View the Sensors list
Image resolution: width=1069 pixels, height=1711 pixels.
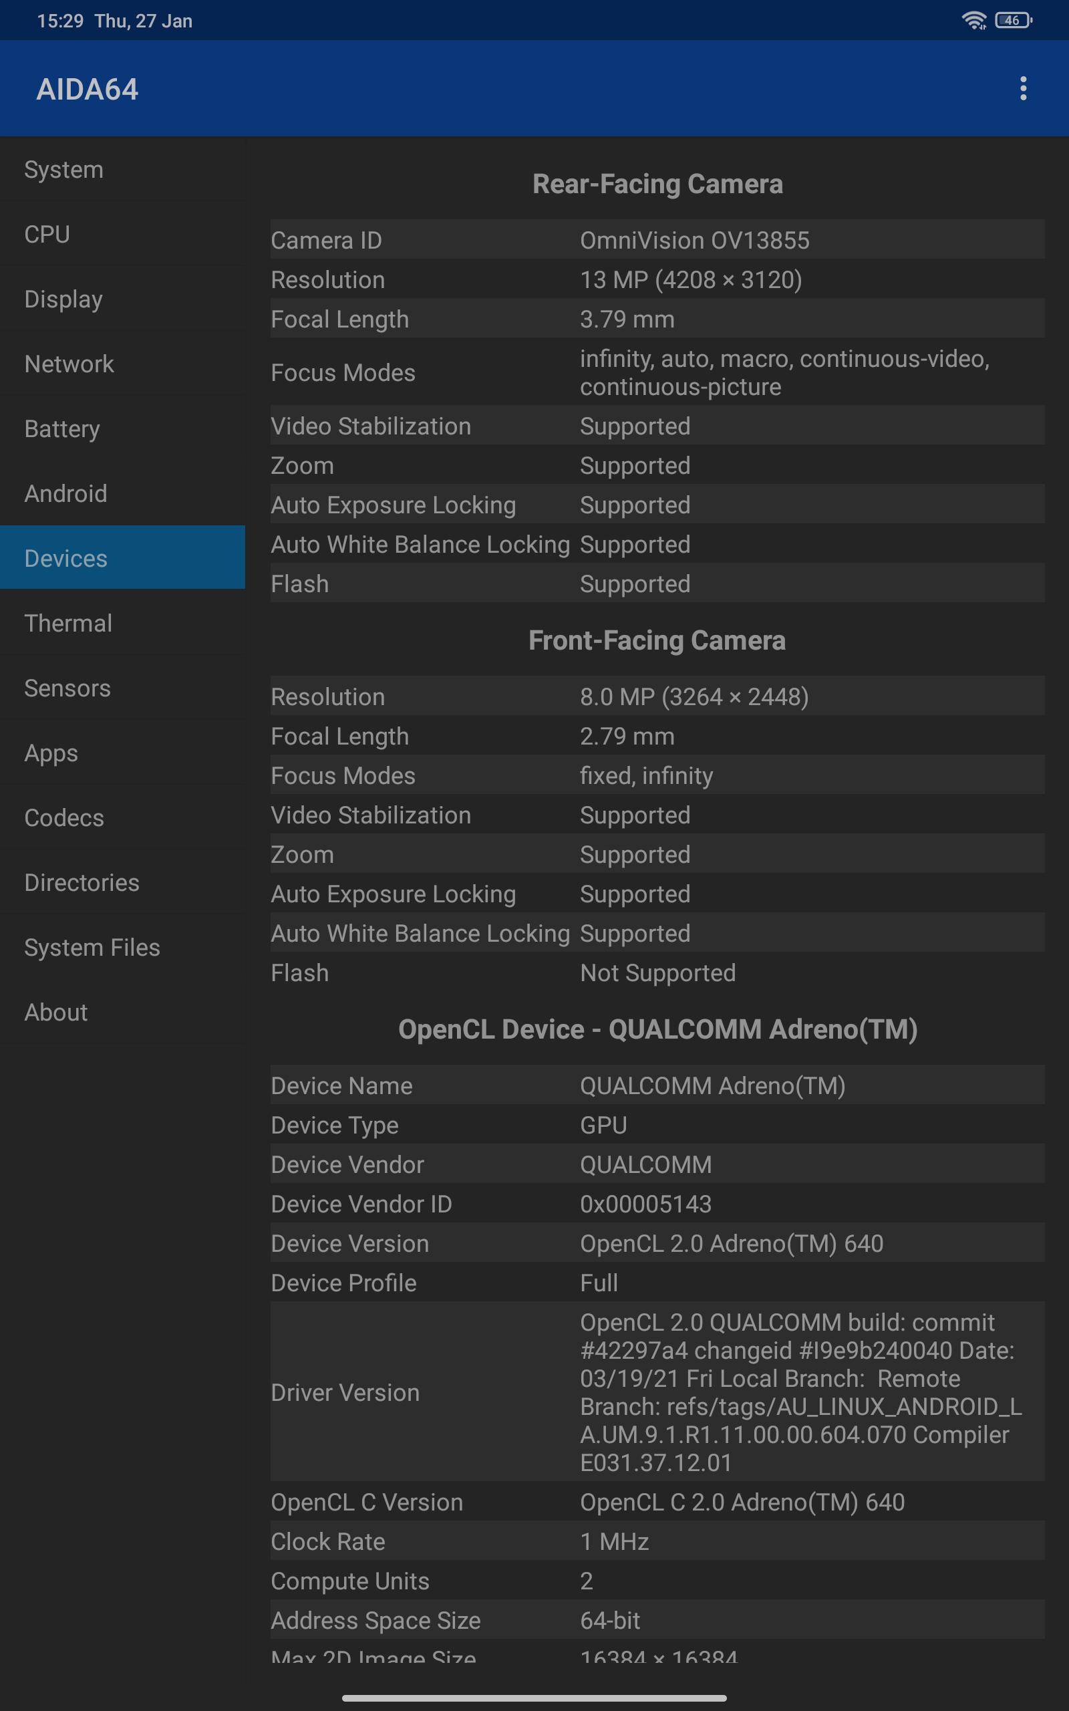[123, 688]
